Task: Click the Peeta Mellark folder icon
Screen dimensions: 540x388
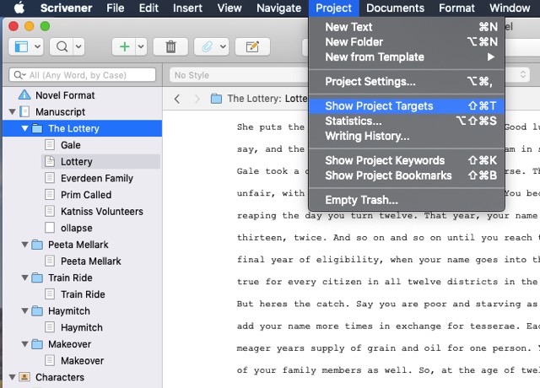Action: 37,245
